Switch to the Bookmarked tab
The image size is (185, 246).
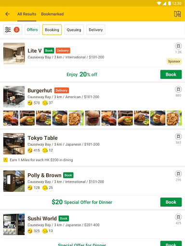tap(53, 14)
